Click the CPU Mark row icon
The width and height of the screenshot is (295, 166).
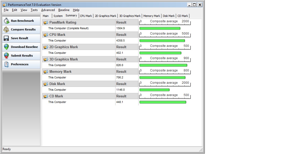click(46, 35)
